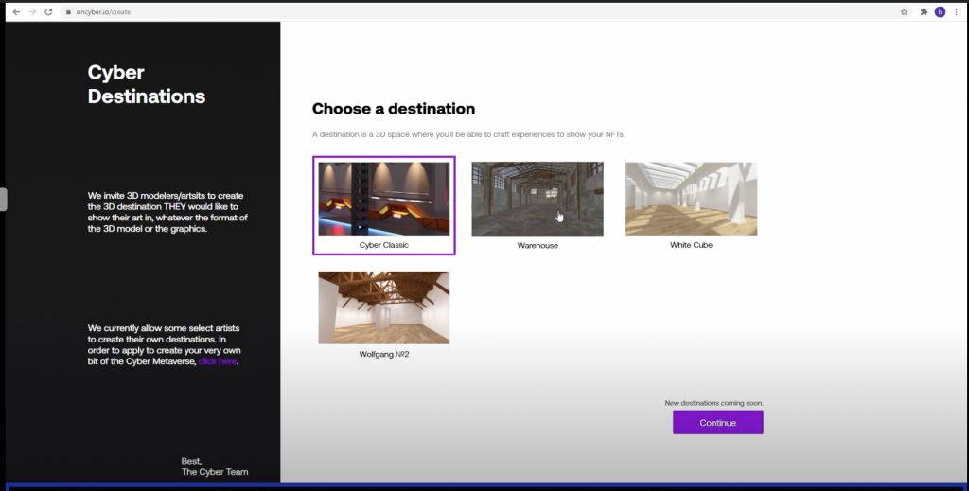This screenshot has width=969, height=491.
Task: Open the extensions puzzle icon
Action: click(924, 11)
